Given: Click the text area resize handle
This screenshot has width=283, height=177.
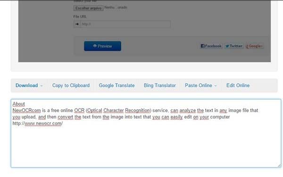Looking at the screenshot, I should point(279,166).
